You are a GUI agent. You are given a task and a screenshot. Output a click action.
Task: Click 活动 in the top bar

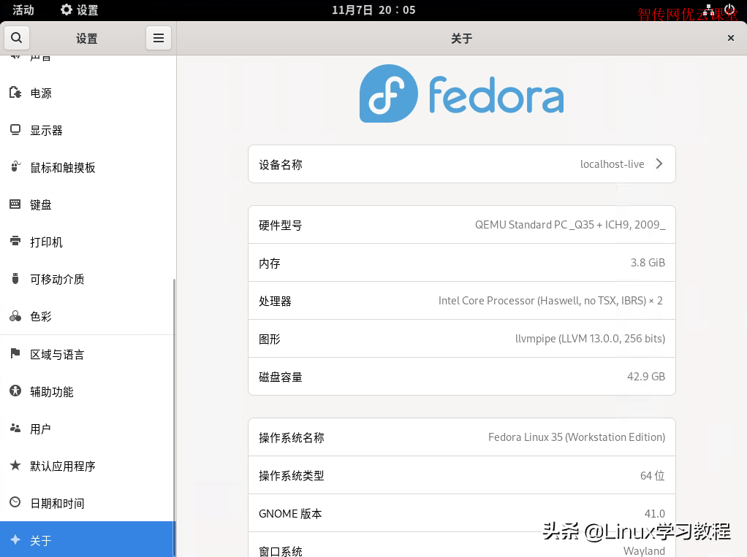pyautogui.click(x=23, y=9)
